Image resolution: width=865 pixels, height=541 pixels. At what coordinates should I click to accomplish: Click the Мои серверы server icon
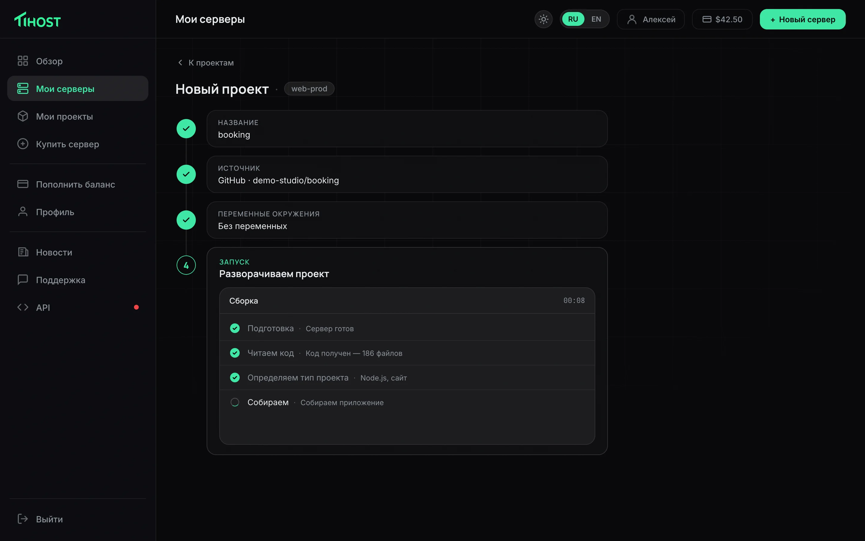23,88
